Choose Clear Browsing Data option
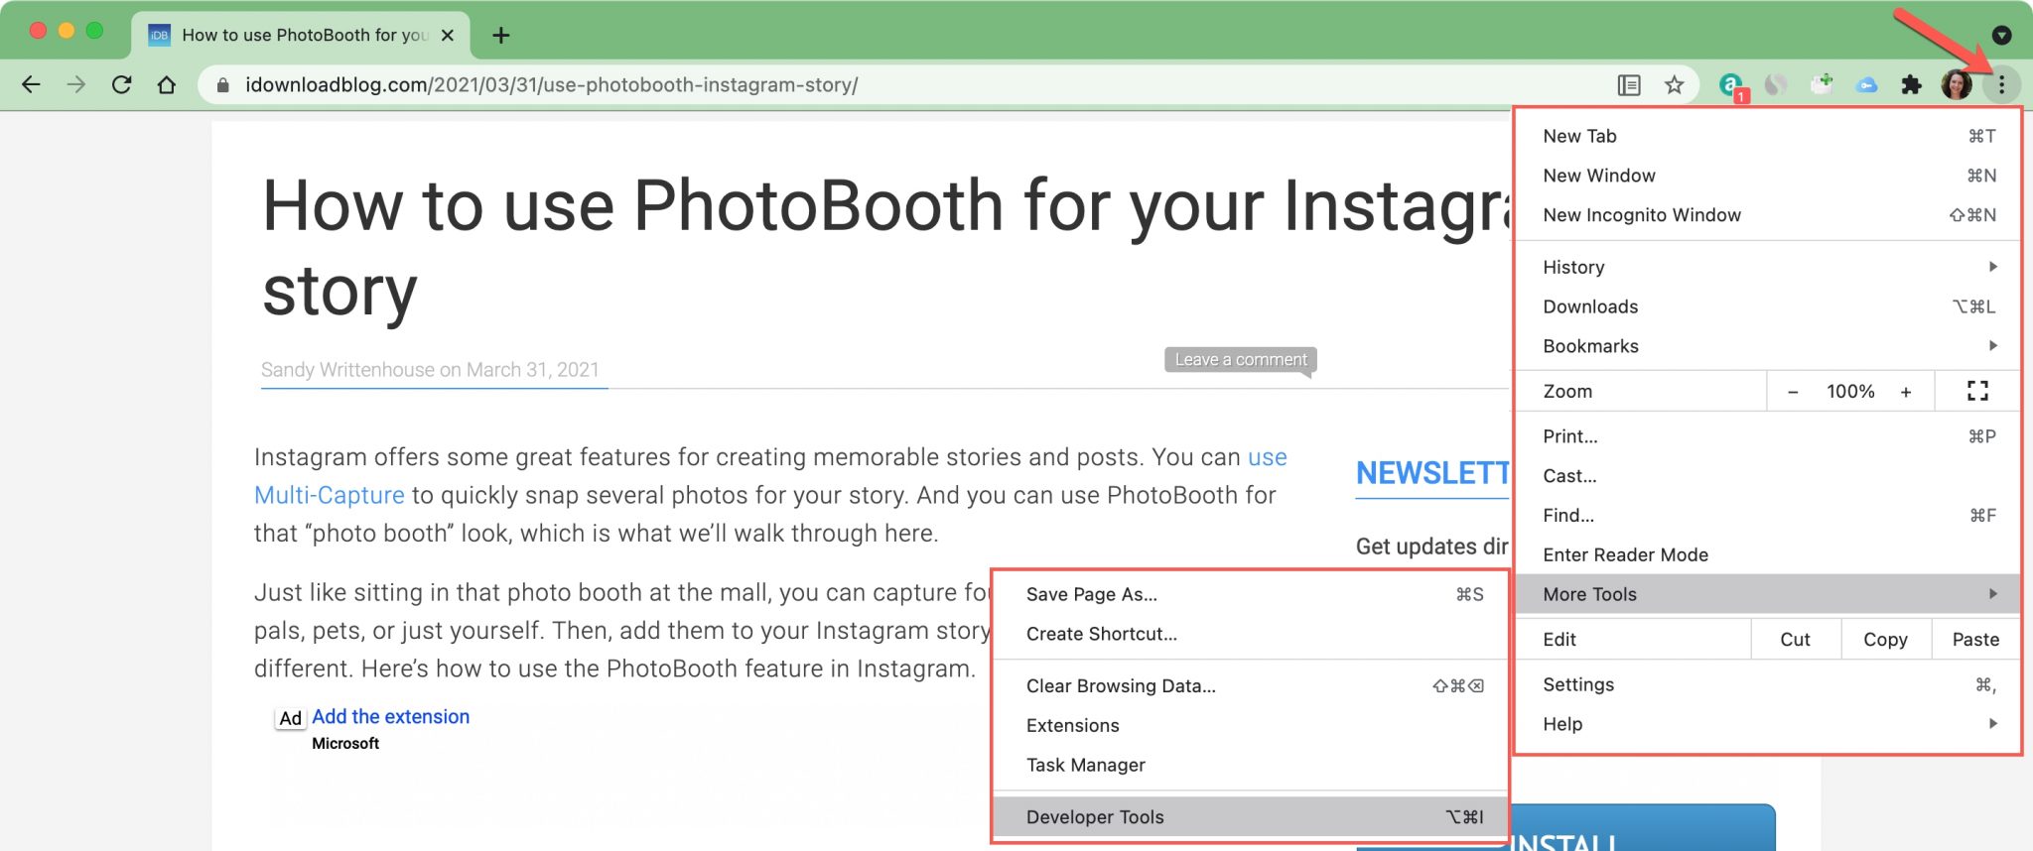Screen dimensions: 2033x851 [x=1251, y=685]
